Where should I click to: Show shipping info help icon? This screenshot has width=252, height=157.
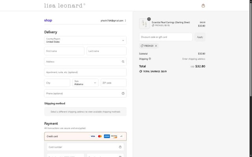tap(150, 59)
